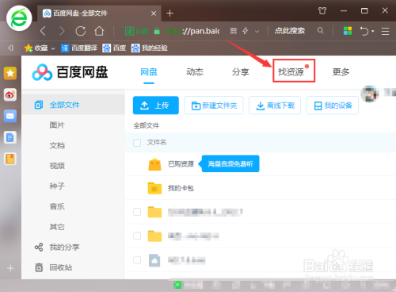Filter by 文档 category
396x292 pixels.
[x=57, y=145]
